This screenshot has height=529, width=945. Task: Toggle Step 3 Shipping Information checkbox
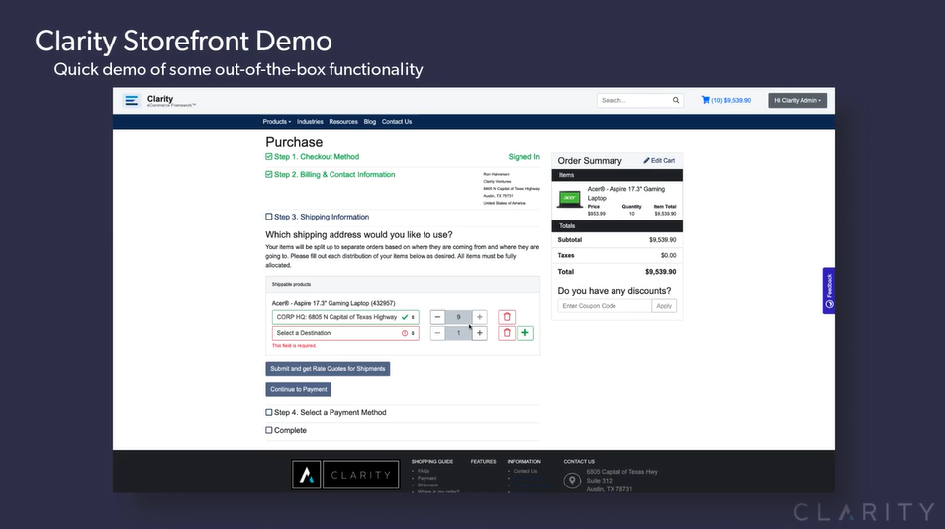point(269,217)
